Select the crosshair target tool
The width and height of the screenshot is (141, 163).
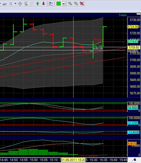(x=20, y=4)
